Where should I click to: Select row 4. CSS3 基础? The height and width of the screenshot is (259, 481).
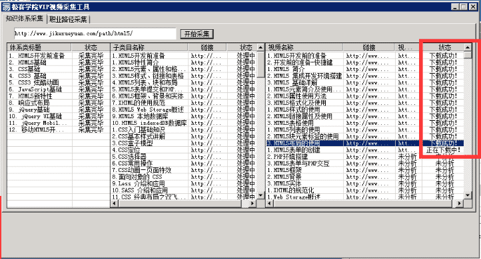58,76
